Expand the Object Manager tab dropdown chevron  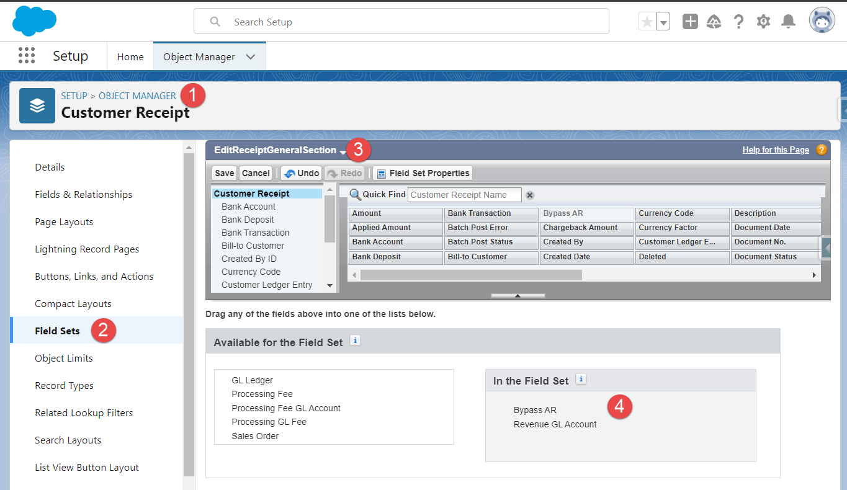[251, 56]
